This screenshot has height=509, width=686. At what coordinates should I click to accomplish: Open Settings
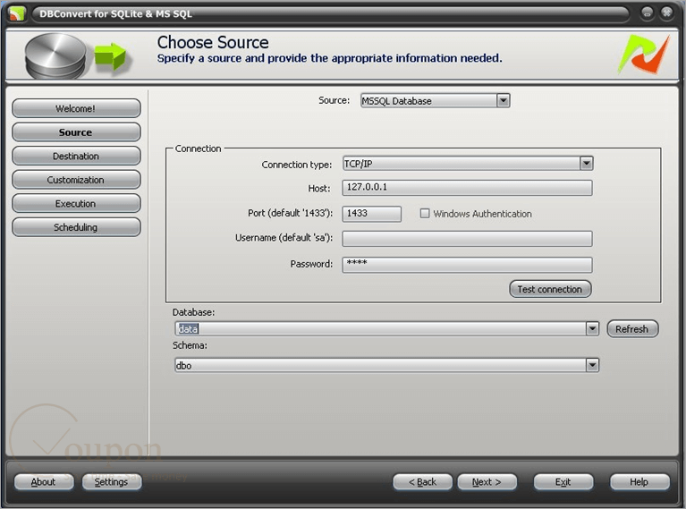tap(112, 482)
